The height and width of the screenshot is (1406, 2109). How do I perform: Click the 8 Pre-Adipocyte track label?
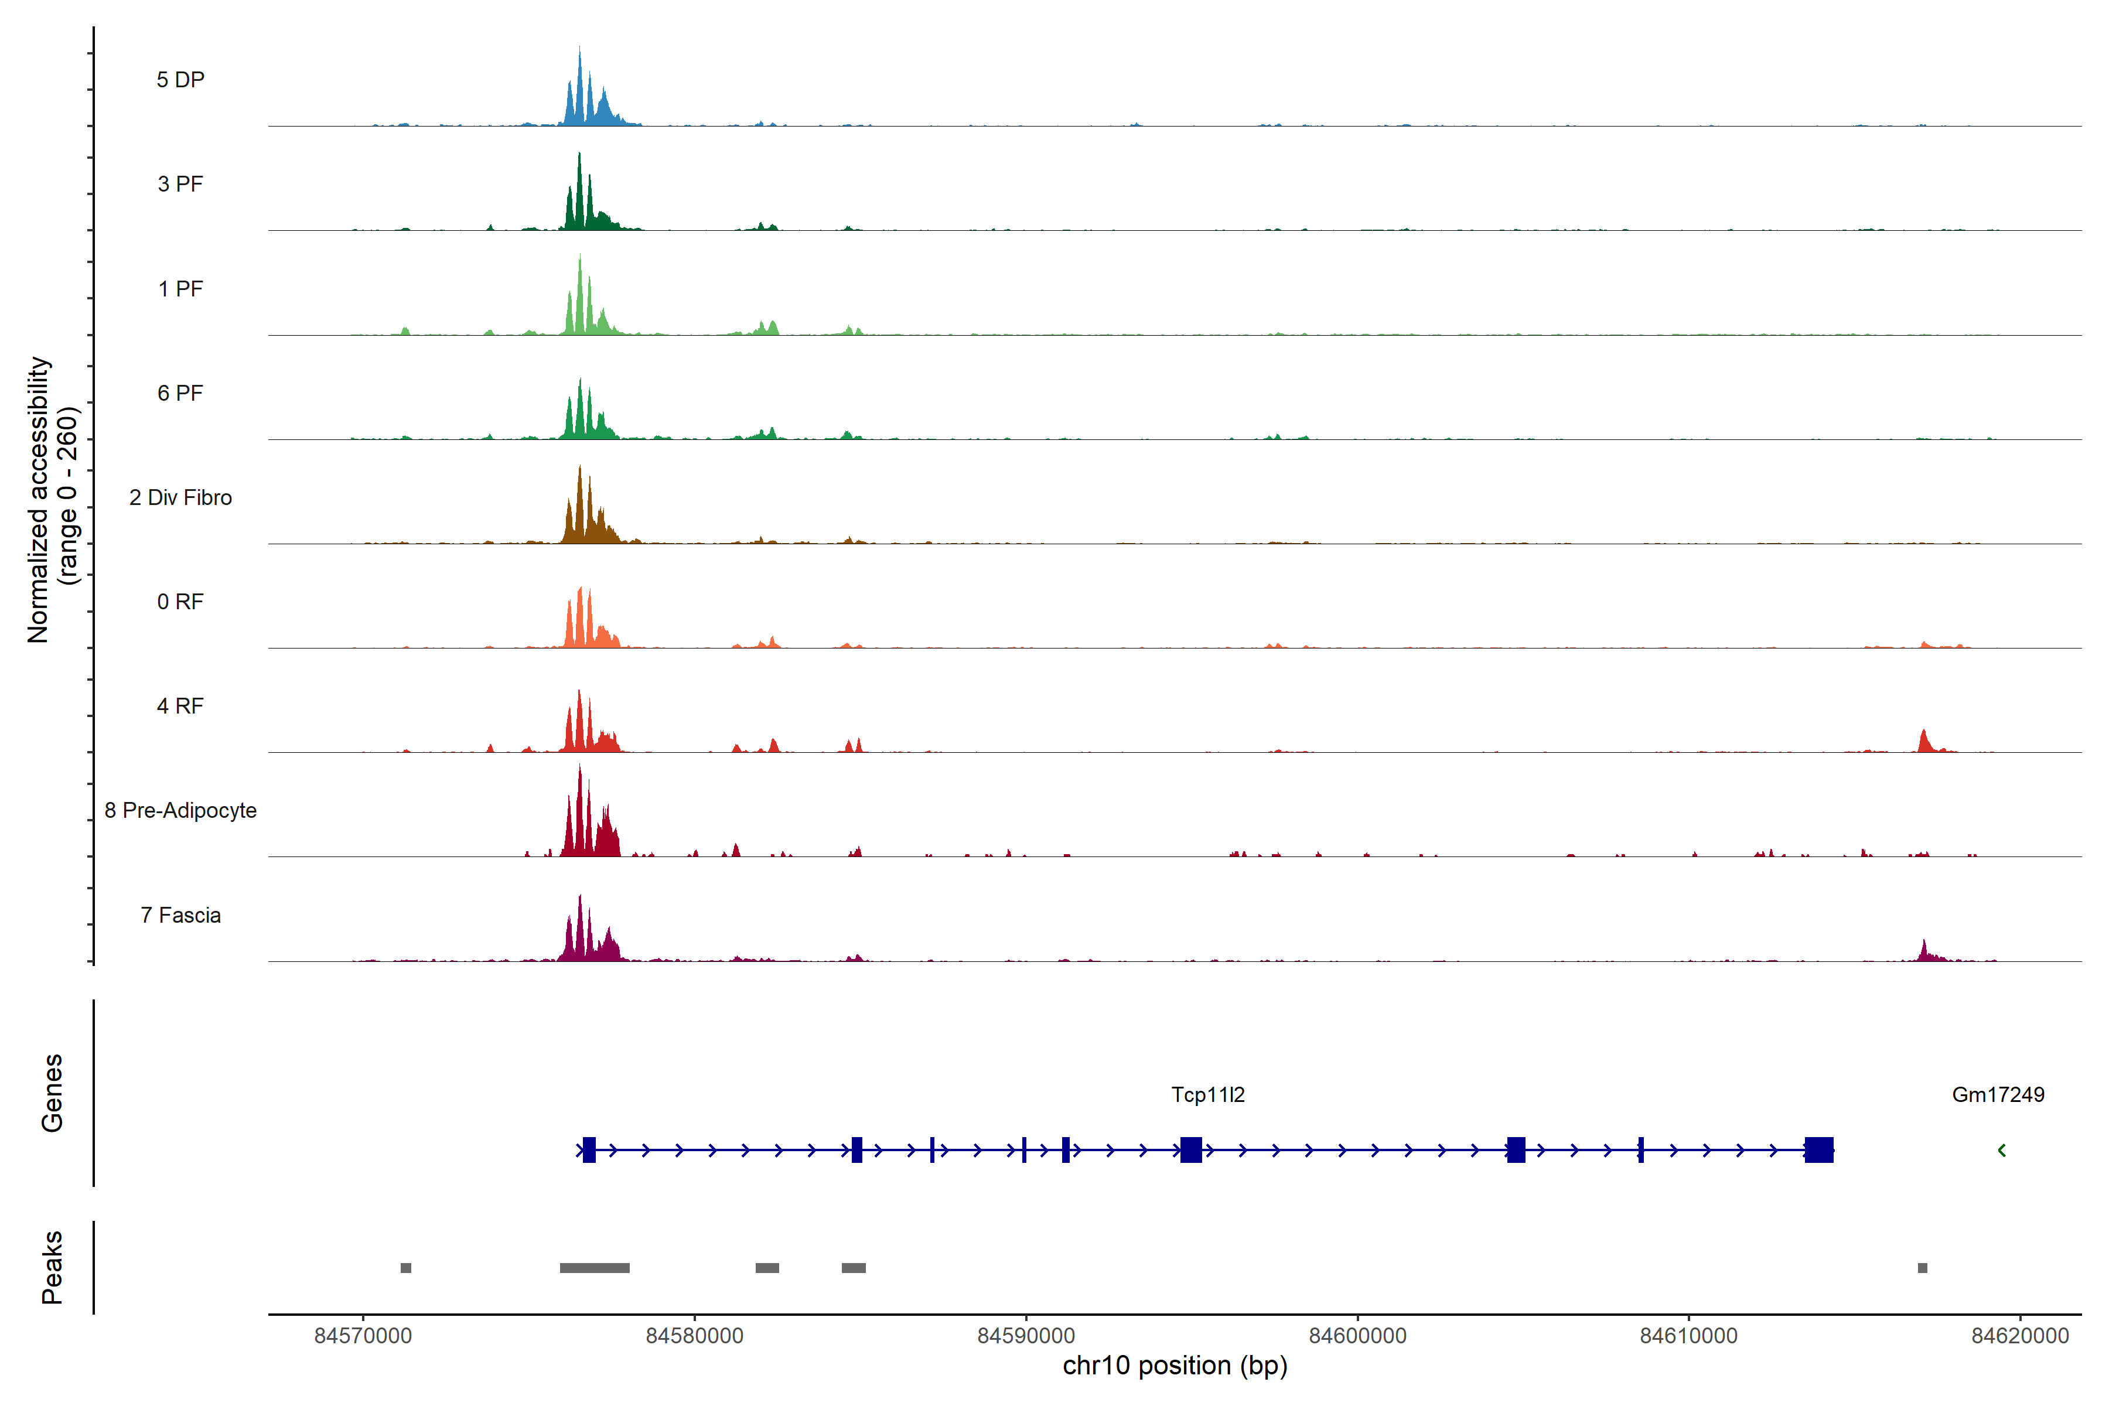[x=180, y=811]
